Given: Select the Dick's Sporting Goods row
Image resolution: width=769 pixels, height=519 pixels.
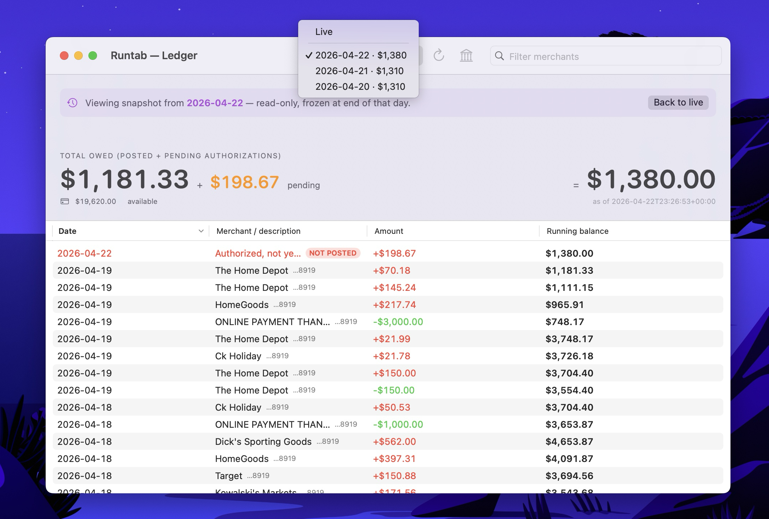Looking at the screenshot, I should coord(388,441).
